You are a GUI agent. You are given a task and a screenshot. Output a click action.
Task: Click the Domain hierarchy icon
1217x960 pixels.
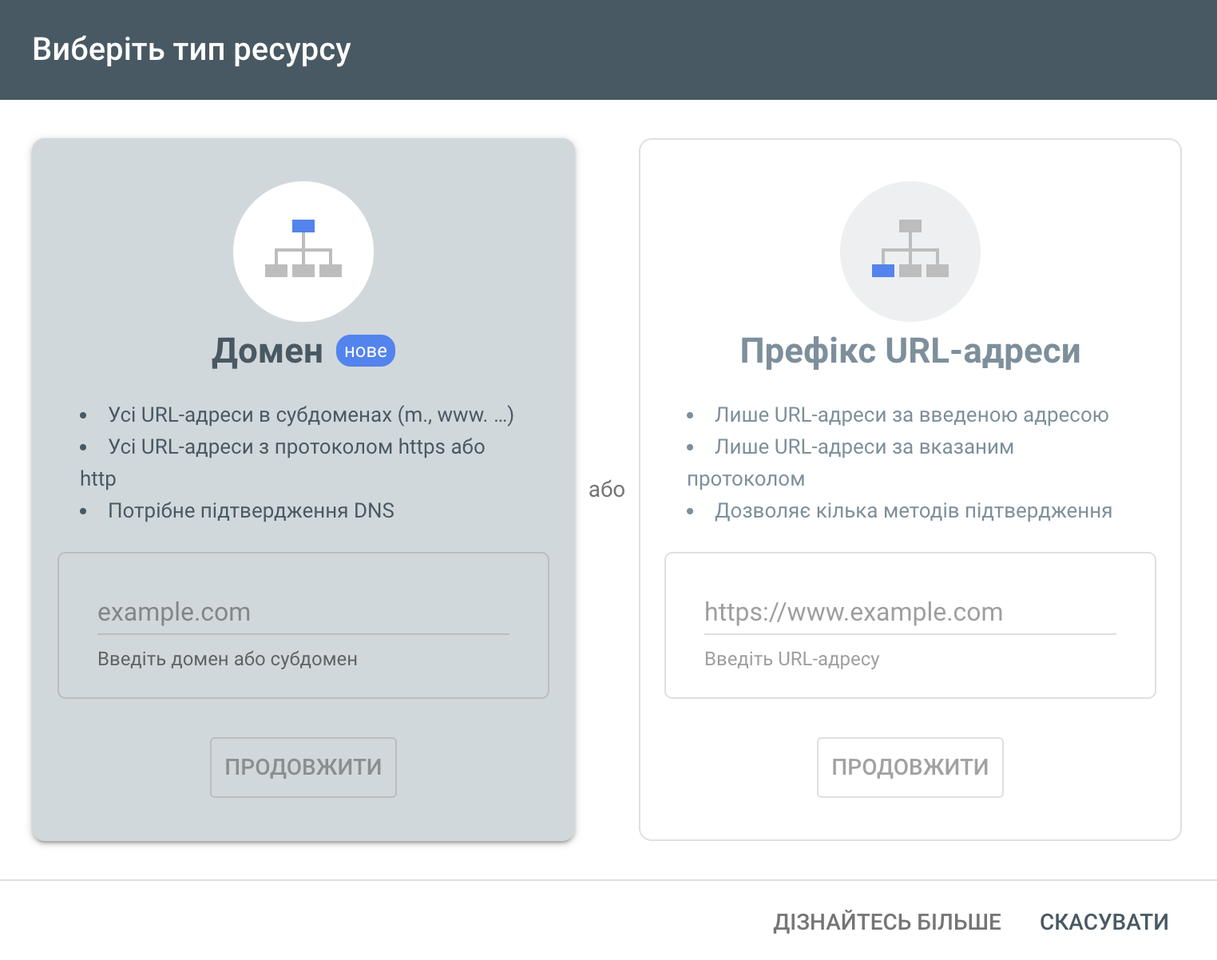[x=303, y=251]
